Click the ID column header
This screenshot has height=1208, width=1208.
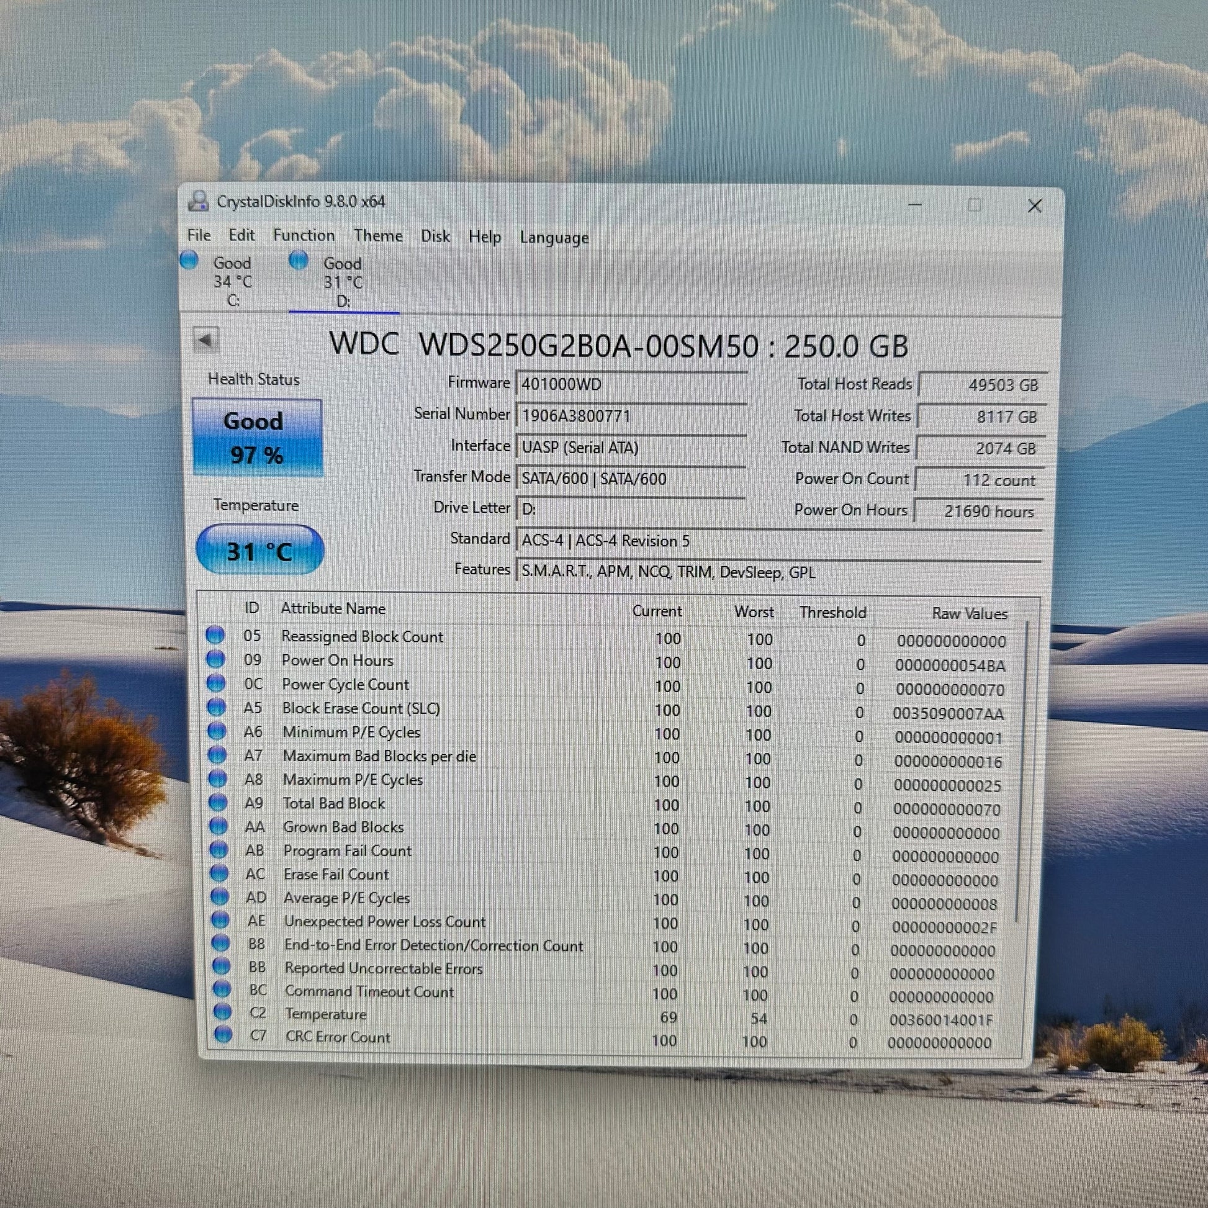tap(251, 608)
